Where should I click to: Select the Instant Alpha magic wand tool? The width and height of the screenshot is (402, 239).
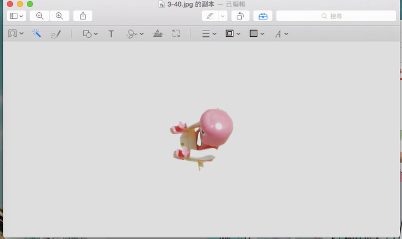coord(36,34)
